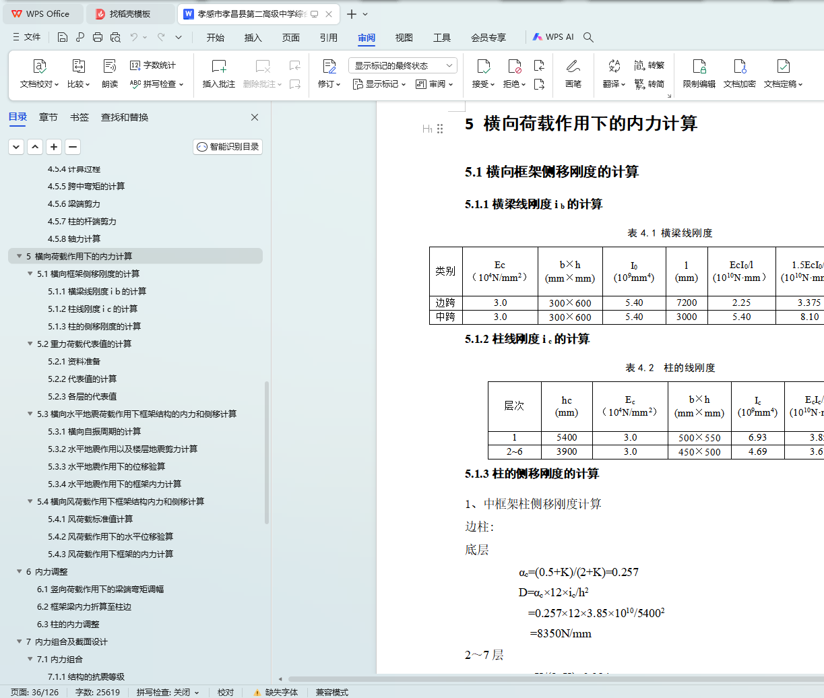Open 文档校对 proofreading tool
This screenshot has height=698, width=824.
[40, 74]
